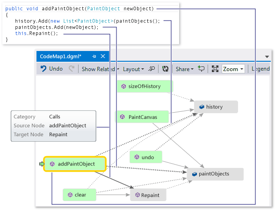Select the Repaint node

click(x=148, y=195)
